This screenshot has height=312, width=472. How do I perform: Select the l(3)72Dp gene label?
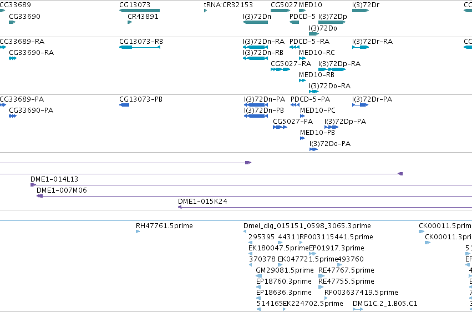pyautogui.click(x=333, y=17)
